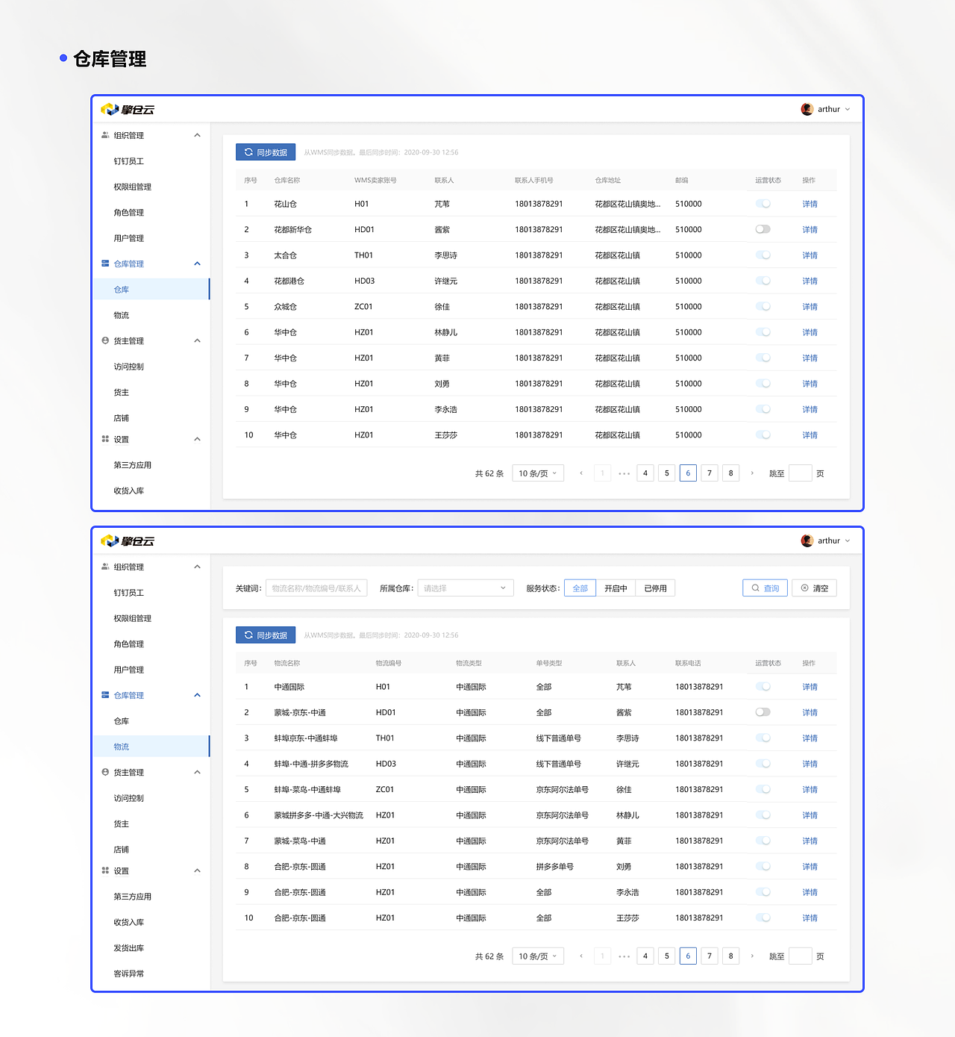Open 详情 link for 花山仓
The image size is (955, 1037).
tap(810, 204)
